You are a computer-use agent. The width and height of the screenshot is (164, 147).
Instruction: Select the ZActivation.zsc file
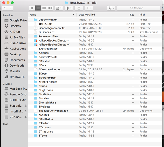click(95, 49)
